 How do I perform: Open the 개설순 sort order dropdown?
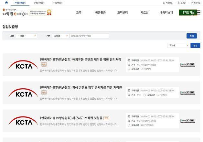click(178, 45)
